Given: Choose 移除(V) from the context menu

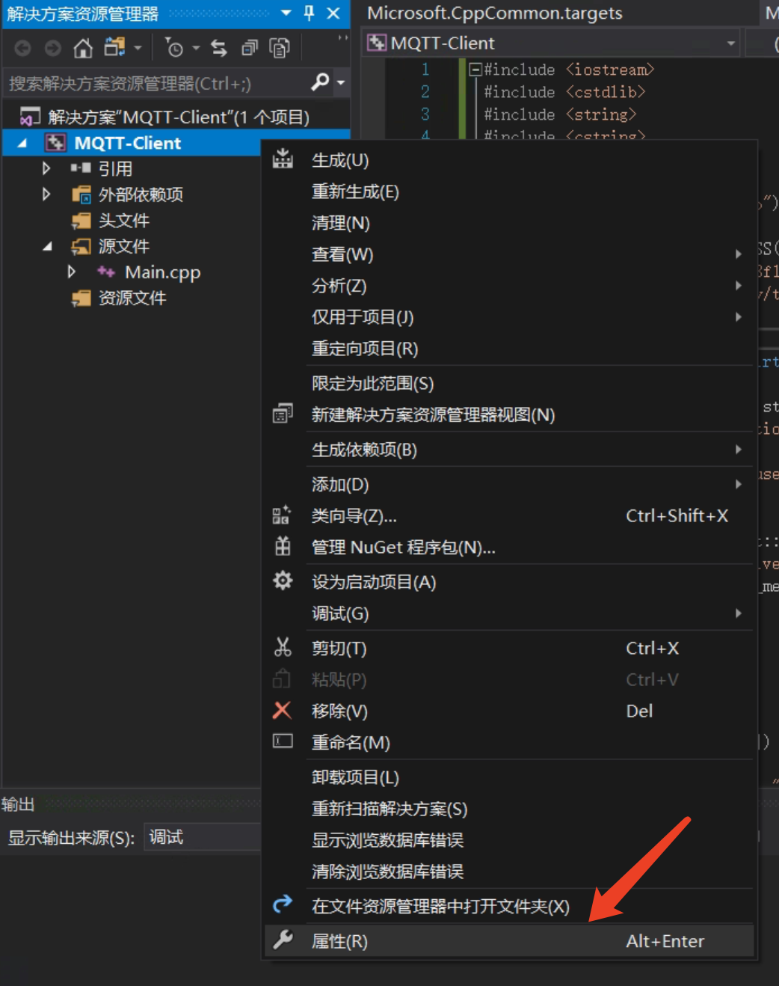Looking at the screenshot, I should click(509, 711).
